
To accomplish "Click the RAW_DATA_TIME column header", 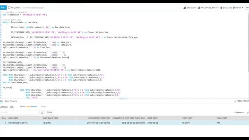I will point(51,118).
